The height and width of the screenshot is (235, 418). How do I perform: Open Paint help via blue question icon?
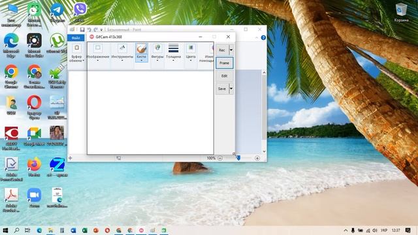coord(263,38)
